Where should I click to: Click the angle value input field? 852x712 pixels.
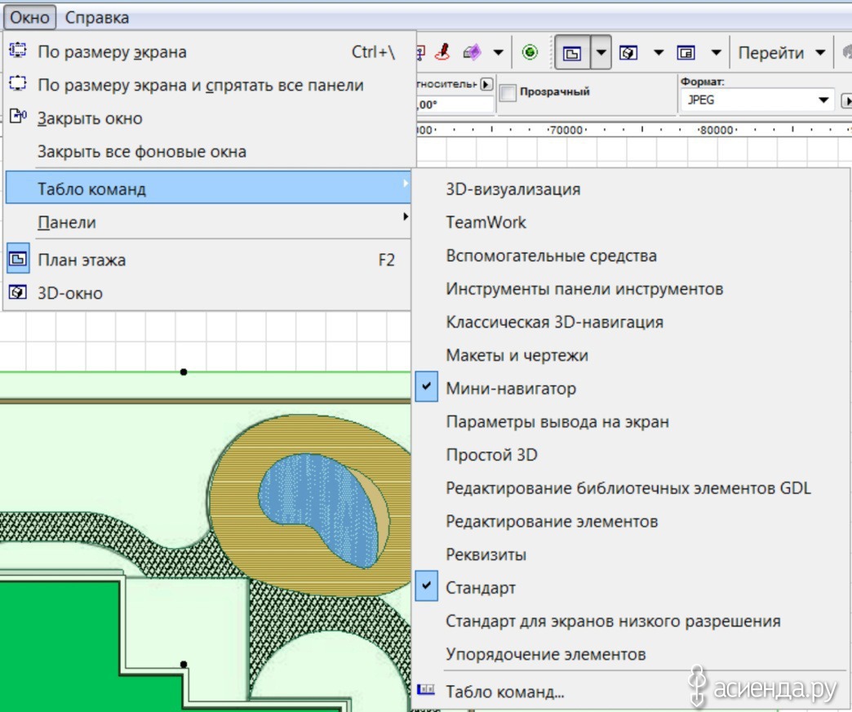[455, 105]
